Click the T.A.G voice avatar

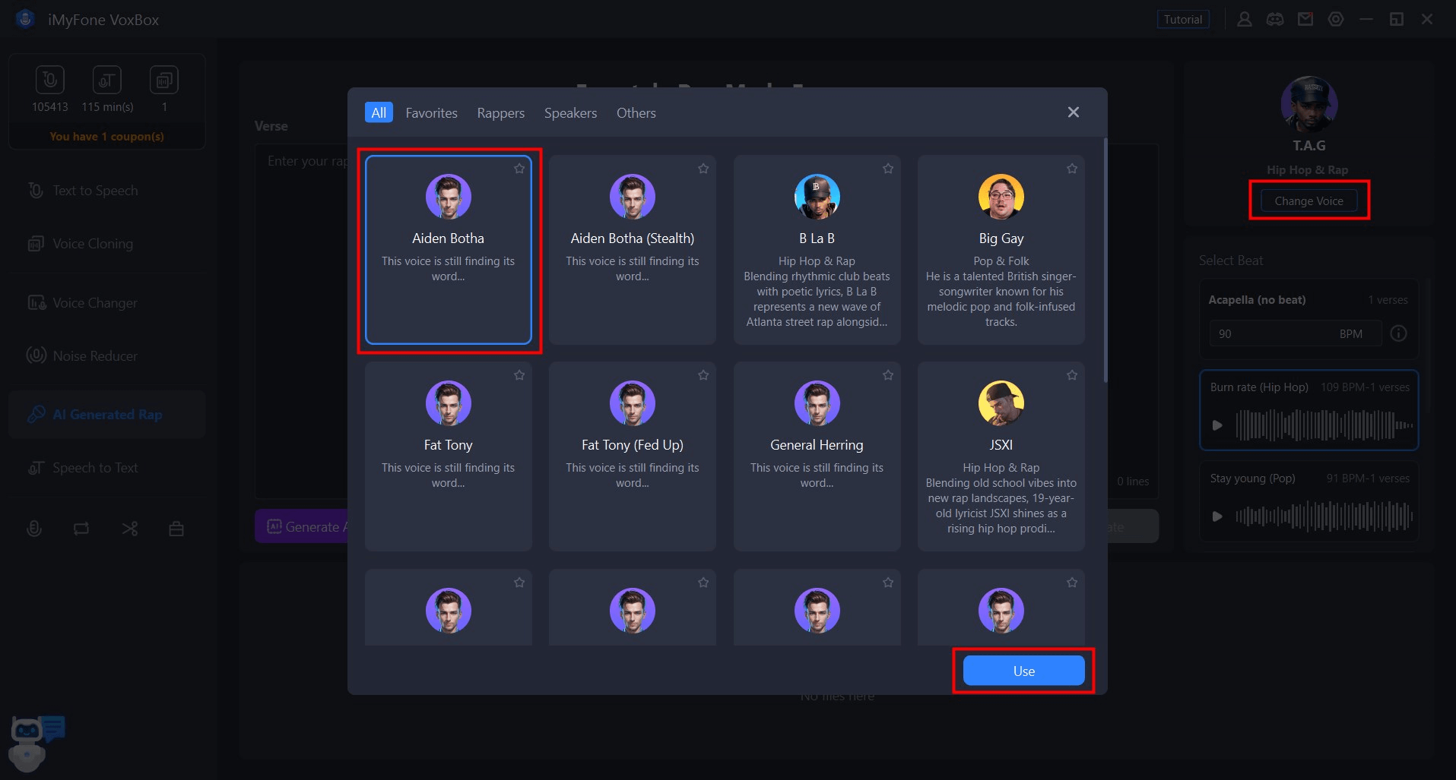(x=1308, y=104)
